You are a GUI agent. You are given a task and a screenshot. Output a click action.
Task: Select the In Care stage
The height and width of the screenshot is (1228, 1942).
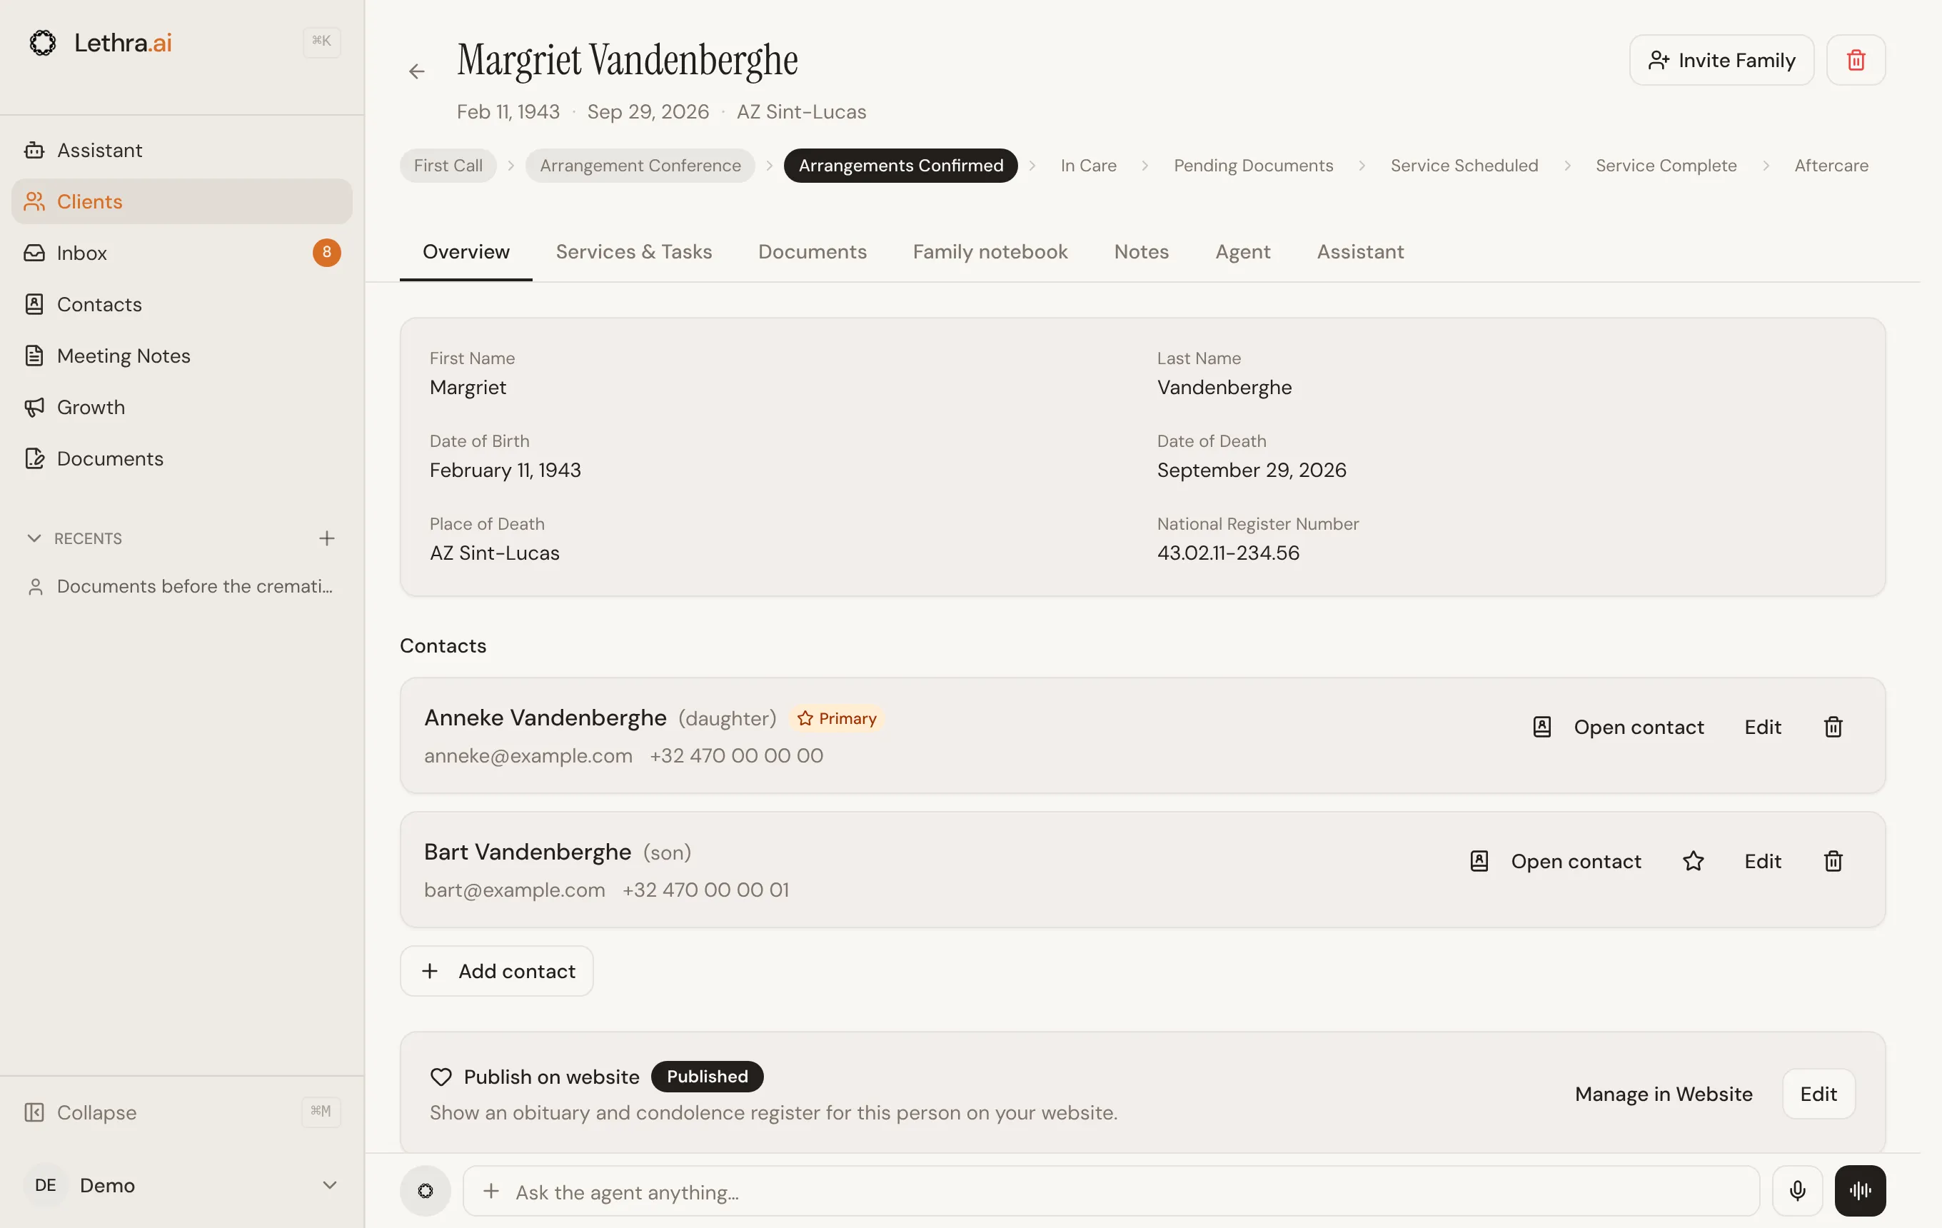(1089, 166)
